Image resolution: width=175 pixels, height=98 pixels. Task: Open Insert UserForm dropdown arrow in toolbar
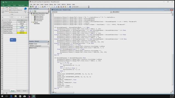34,7
